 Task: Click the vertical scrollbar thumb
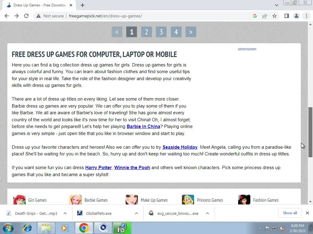[x=311, y=132]
